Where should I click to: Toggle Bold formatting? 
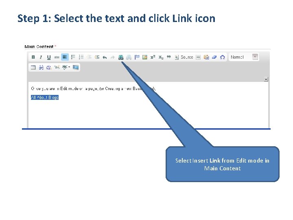(x=33, y=57)
